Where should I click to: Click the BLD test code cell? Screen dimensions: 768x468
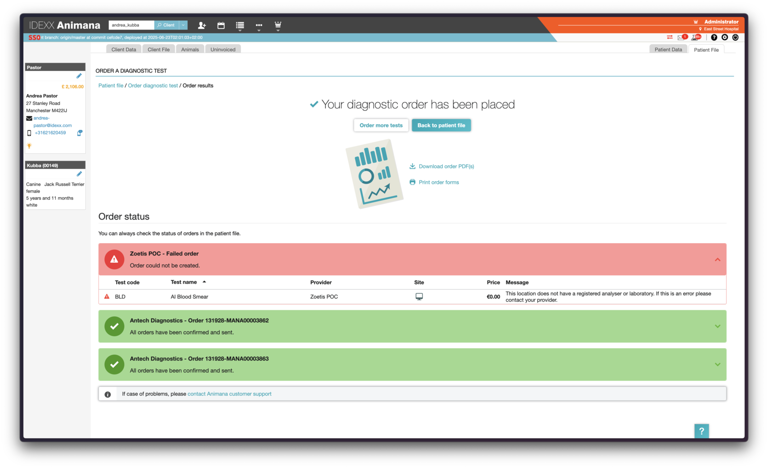click(120, 297)
